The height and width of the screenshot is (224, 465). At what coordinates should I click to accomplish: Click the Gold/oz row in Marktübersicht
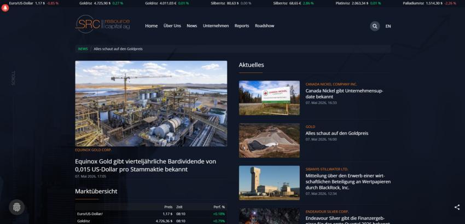151,221
